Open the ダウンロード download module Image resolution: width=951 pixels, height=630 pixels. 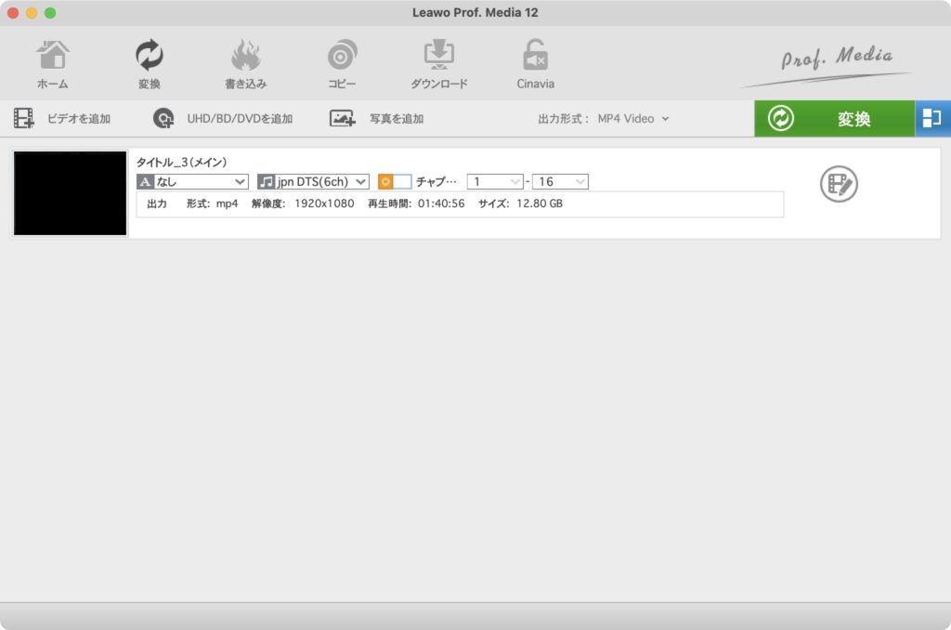[438, 64]
